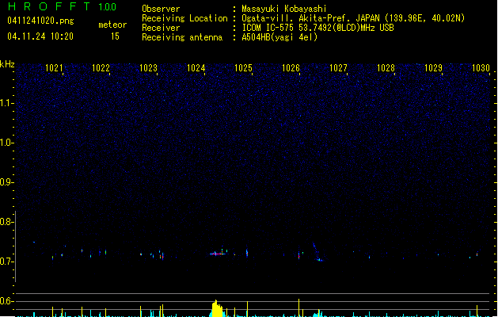This screenshot has width=498, height=317.
Task: Click the 1.0 kHz frequency axis label
Action: pos(6,143)
